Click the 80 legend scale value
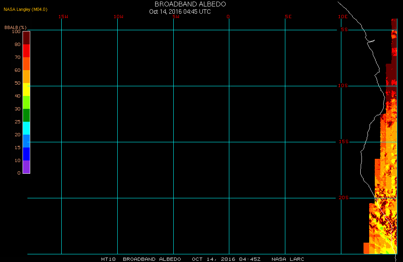The width and height of the screenshot is (403, 262). (17, 44)
